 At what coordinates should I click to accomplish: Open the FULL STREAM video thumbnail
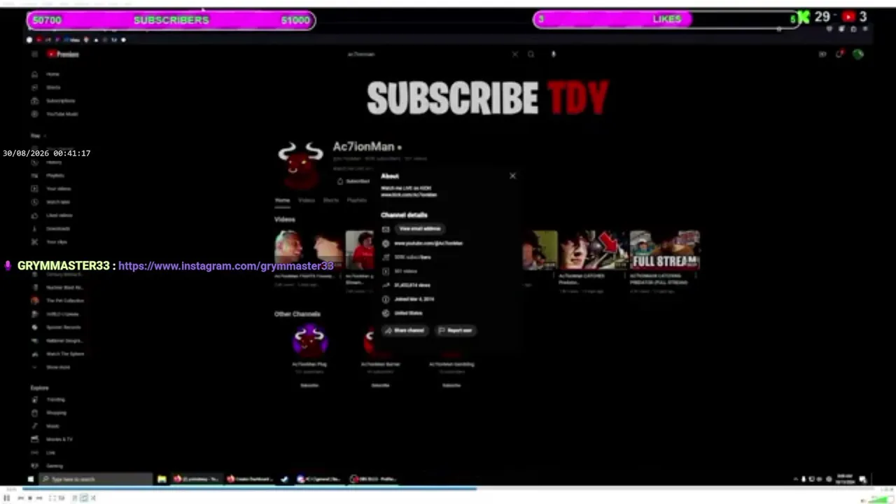pyautogui.click(x=664, y=251)
